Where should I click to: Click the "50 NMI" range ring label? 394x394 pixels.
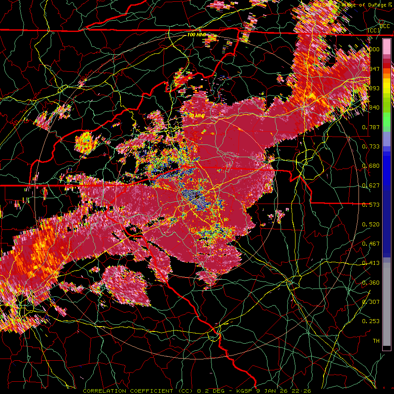tap(197, 116)
